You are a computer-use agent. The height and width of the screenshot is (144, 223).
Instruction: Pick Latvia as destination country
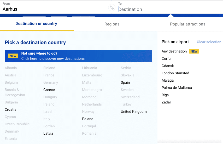point(48,133)
